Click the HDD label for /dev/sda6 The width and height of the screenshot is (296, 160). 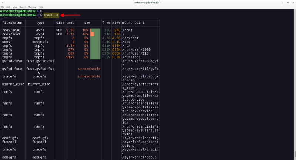59,30
